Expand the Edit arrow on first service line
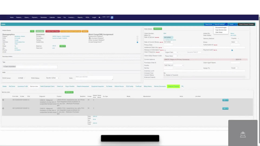 [227, 100]
